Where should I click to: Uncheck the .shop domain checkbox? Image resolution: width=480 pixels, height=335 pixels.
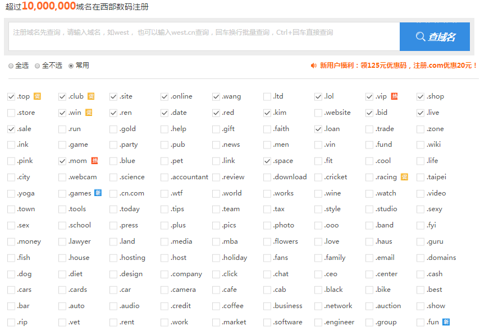pyautogui.click(x=420, y=97)
